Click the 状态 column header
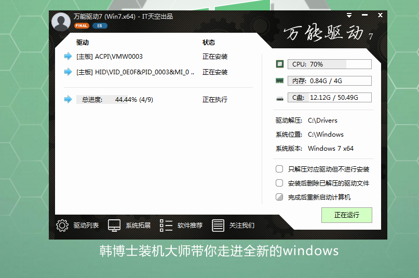419x278 pixels. pos(209,42)
